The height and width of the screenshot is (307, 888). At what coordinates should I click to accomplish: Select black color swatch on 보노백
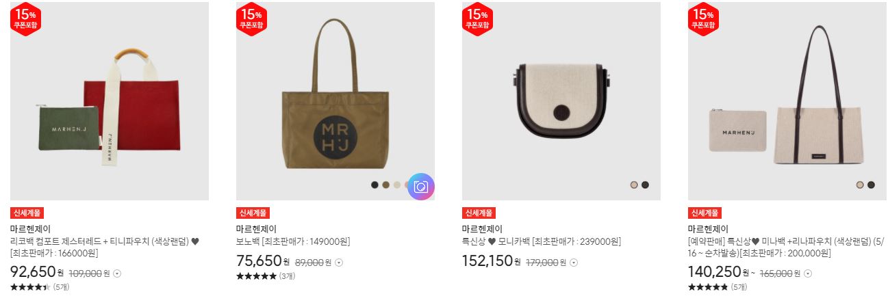click(375, 185)
